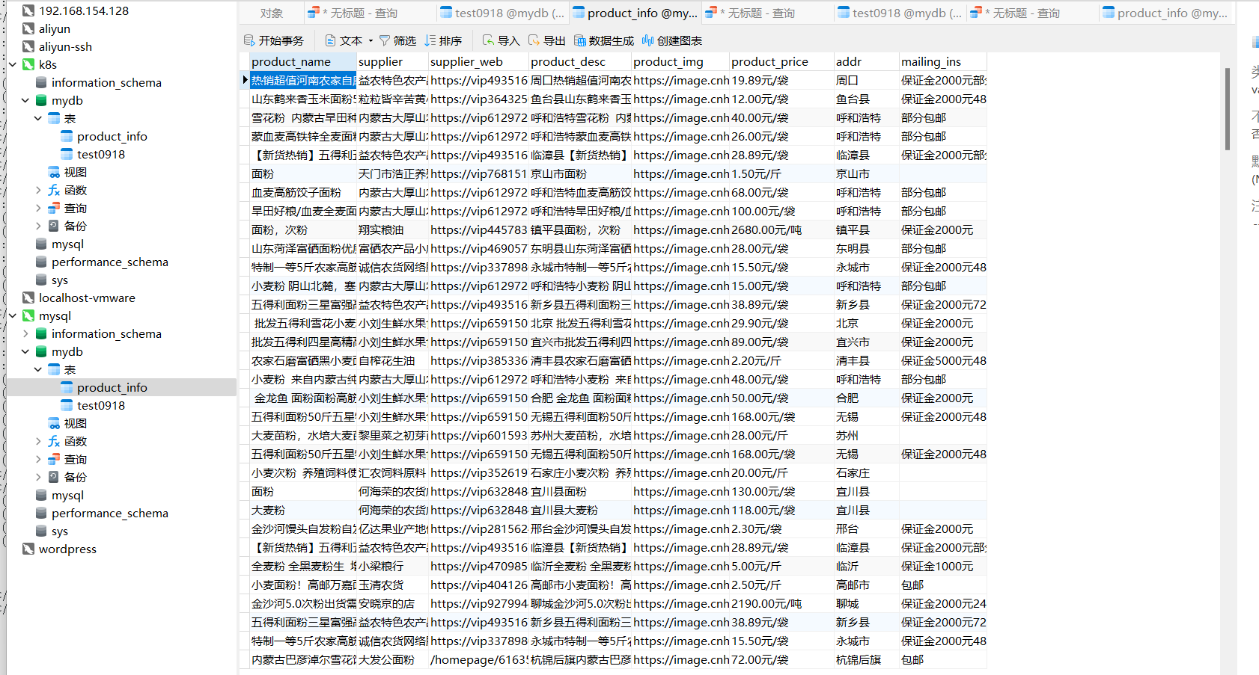Collapse mydb database under mysql connection

coord(25,351)
